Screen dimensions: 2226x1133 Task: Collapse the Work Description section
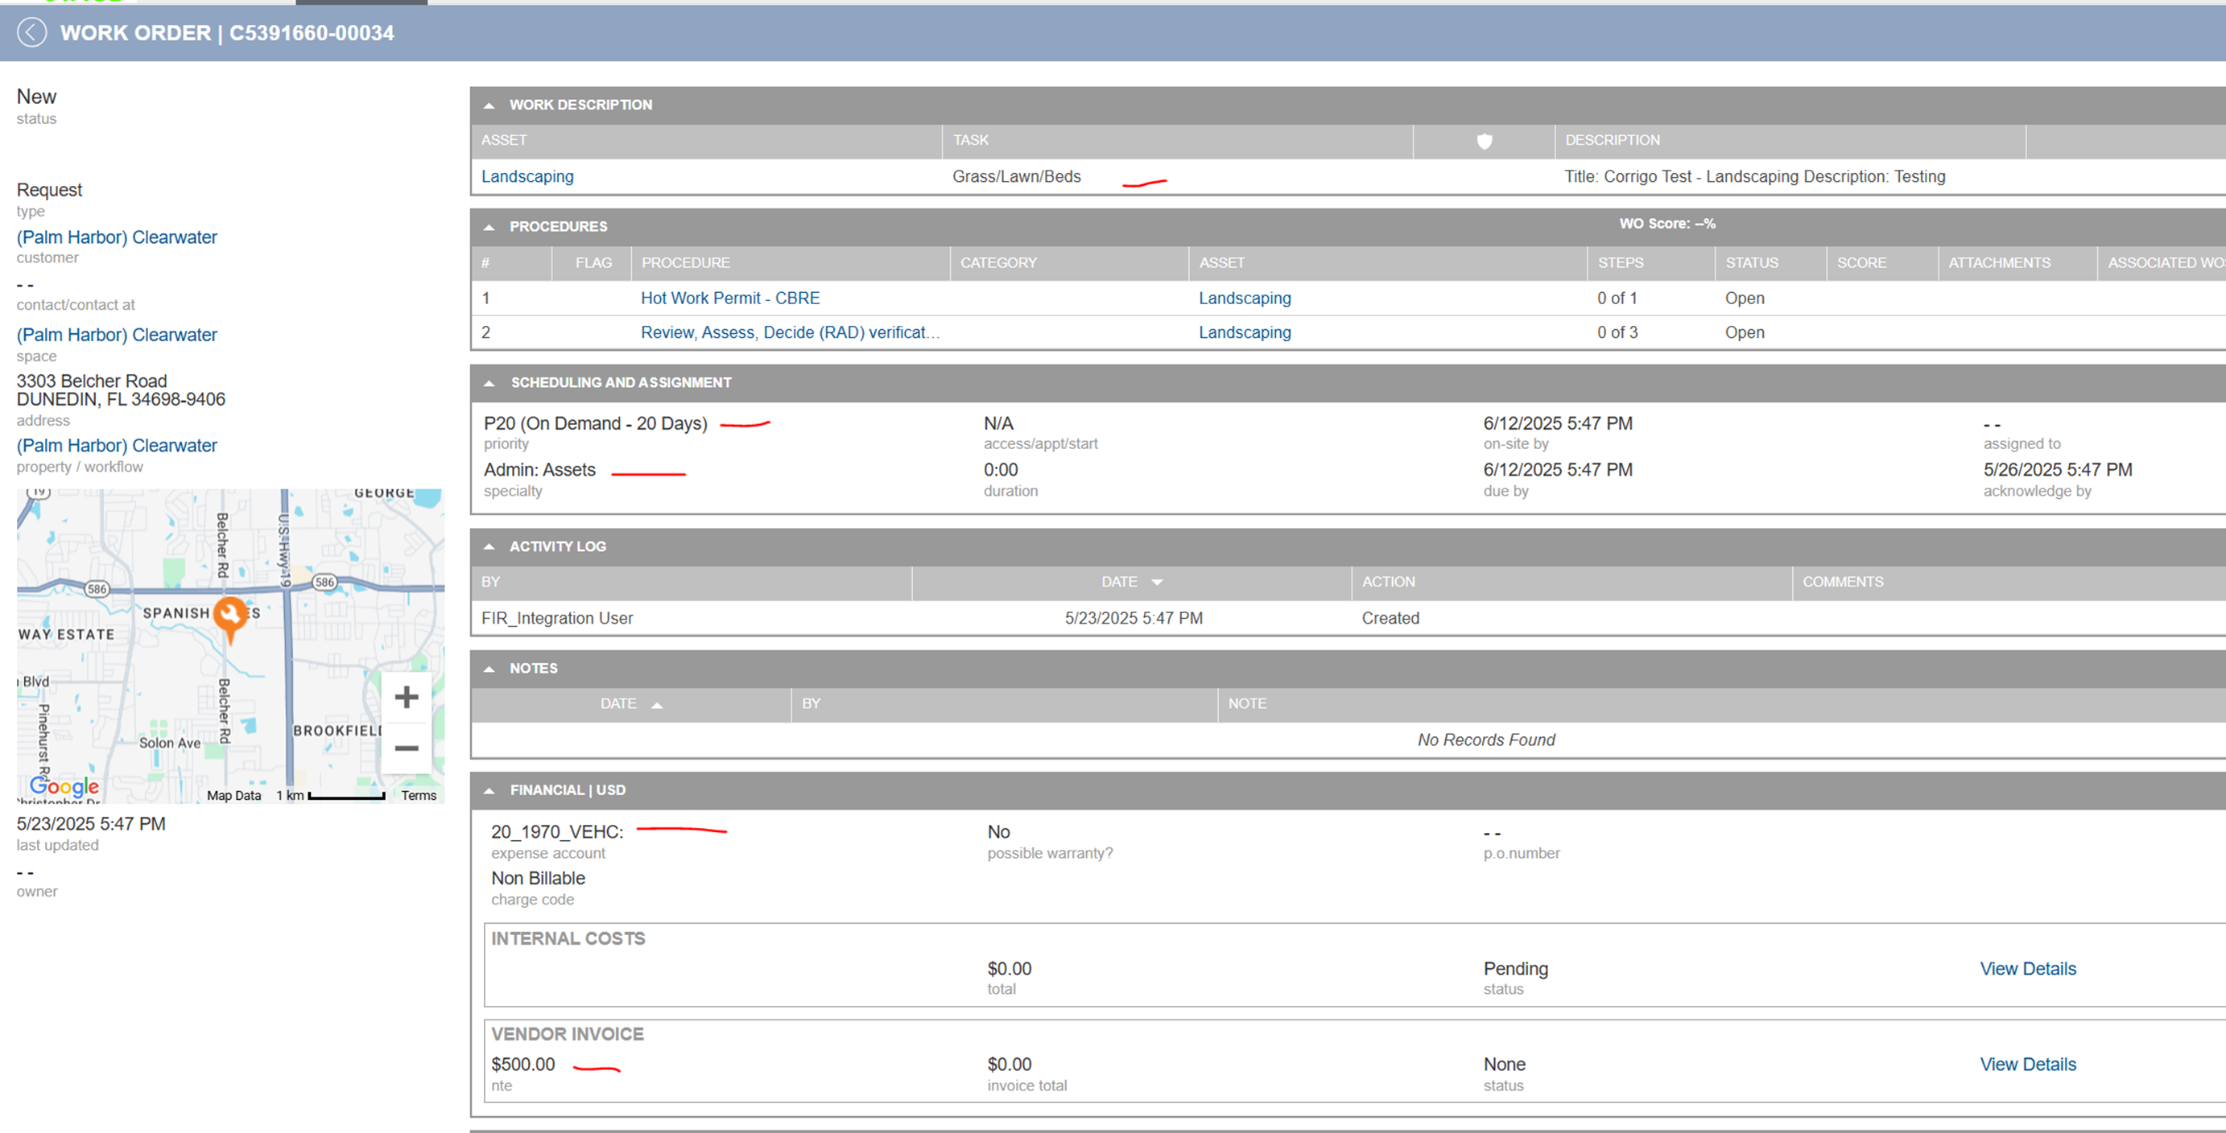[489, 105]
